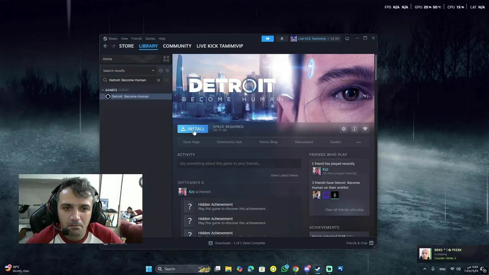This screenshot has height=275, width=489.
Task: Go forward with the right arrow button
Action: [x=113, y=46]
